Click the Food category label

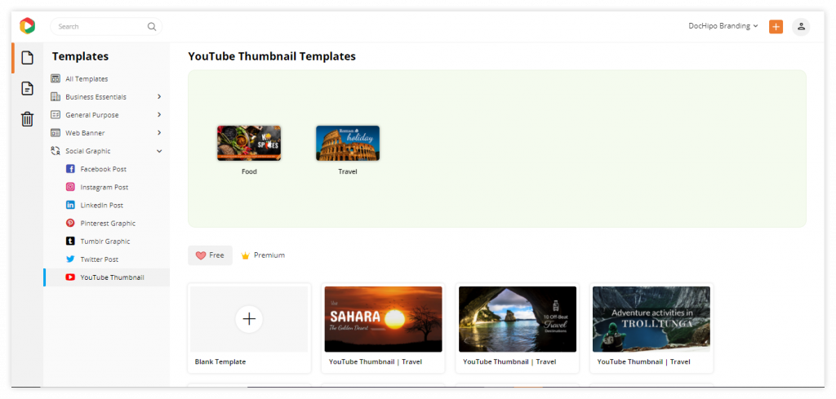click(x=249, y=171)
